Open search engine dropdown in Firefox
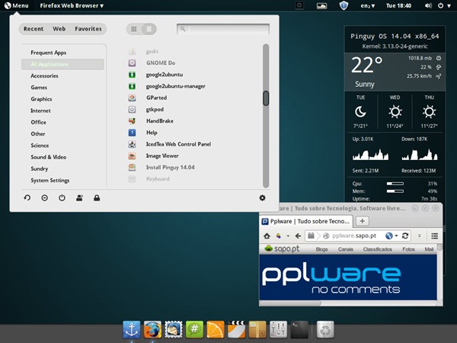Image resolution: width=457 pixels, height=343 pixels. click(391, 236)
